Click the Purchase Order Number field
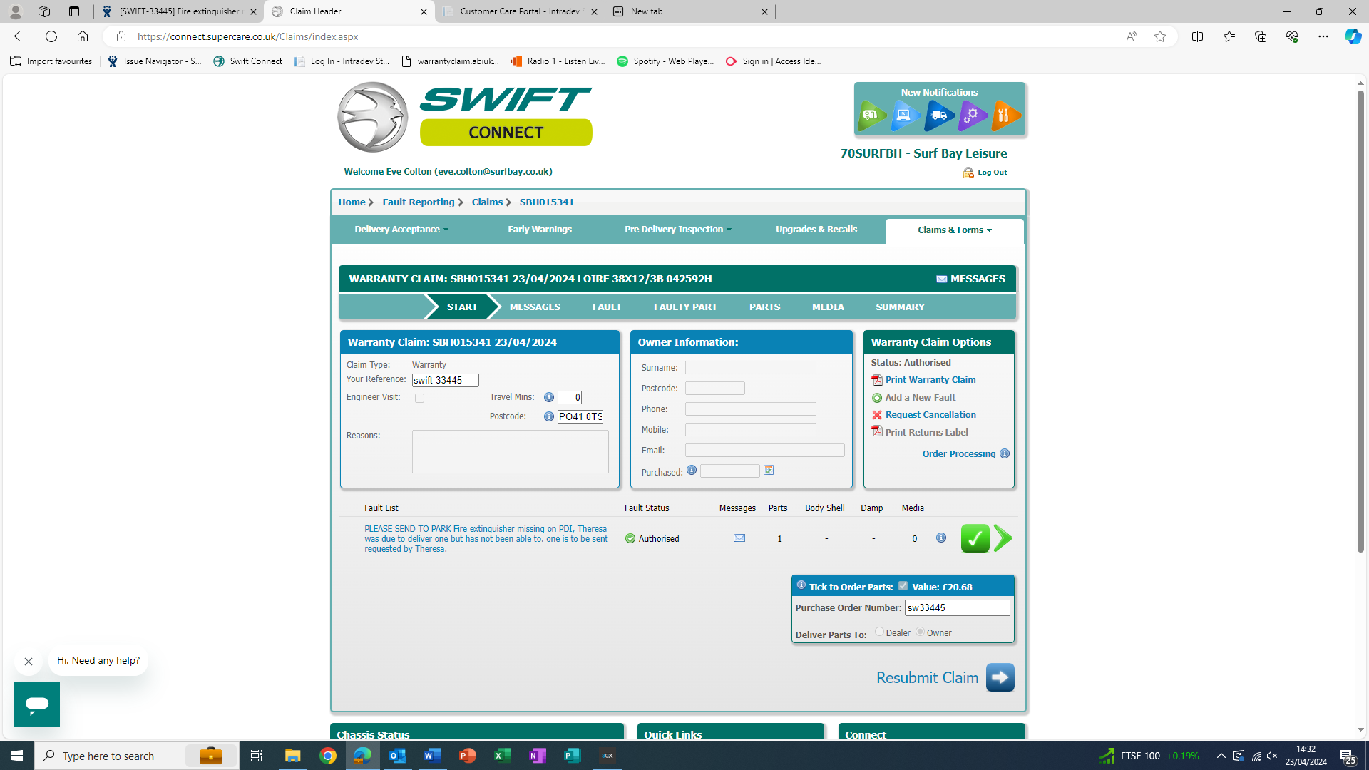Screen dimensions: 1369x770 tap(957, 607)
